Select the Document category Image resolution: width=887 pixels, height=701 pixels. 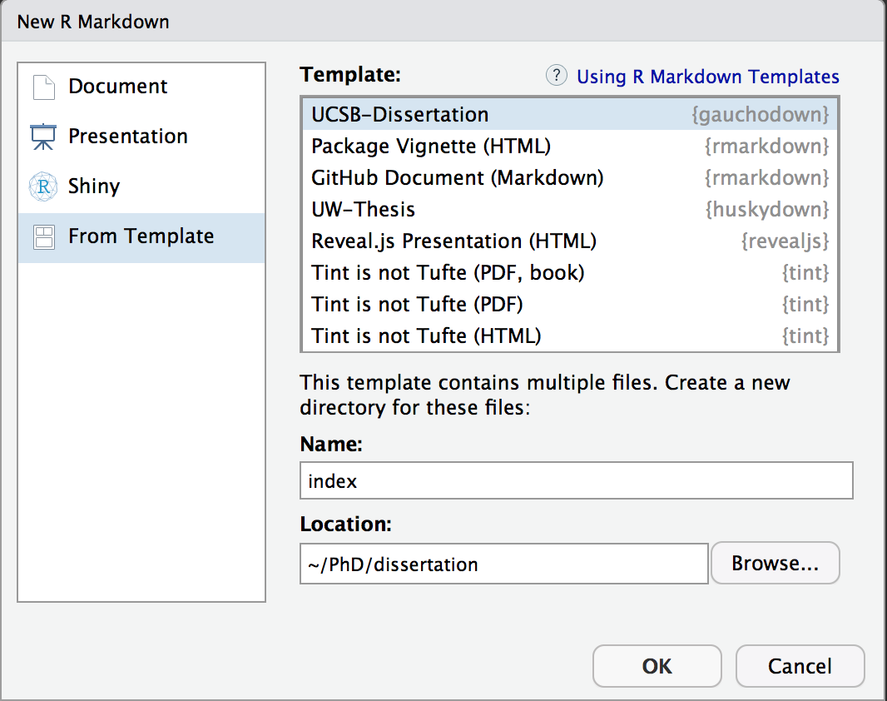coord(117,87)
